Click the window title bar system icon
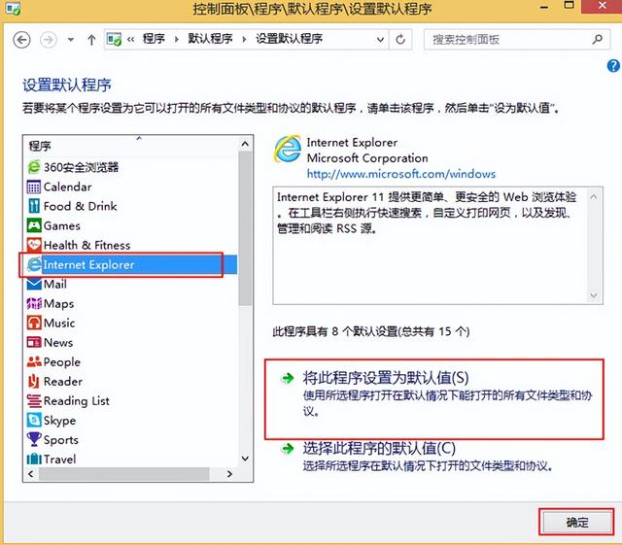The height and width of the screenshot is (545, 622). point(13,9)
